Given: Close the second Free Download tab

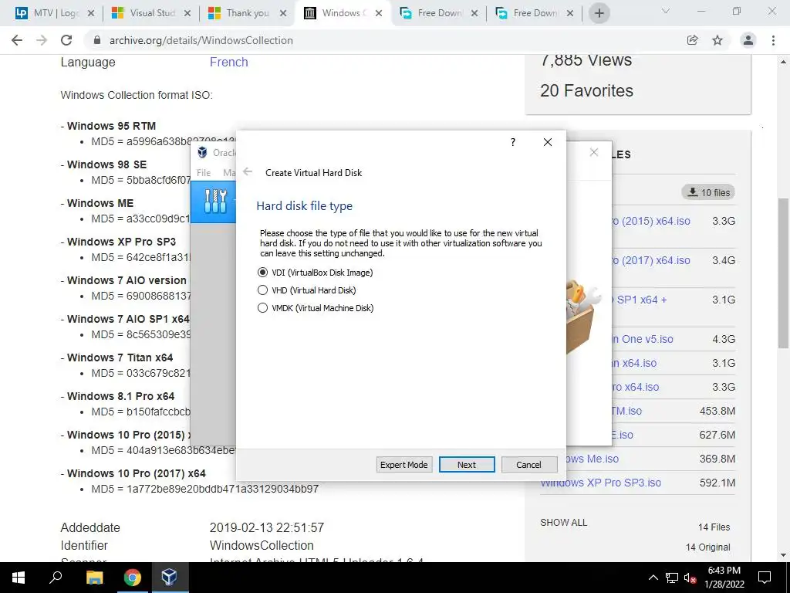Looking at the screenshot, I should (x=570, y=13).
